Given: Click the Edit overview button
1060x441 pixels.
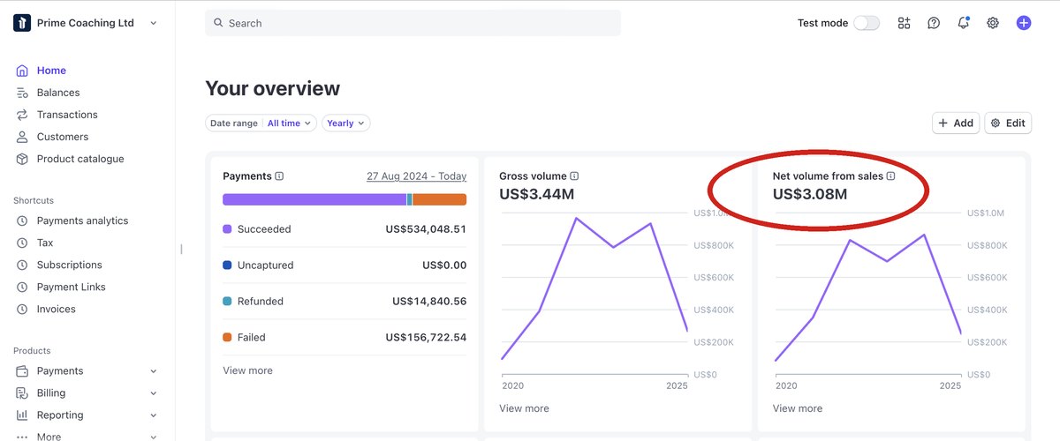Looking at the screenshot, I should (x=1008, y=123).
